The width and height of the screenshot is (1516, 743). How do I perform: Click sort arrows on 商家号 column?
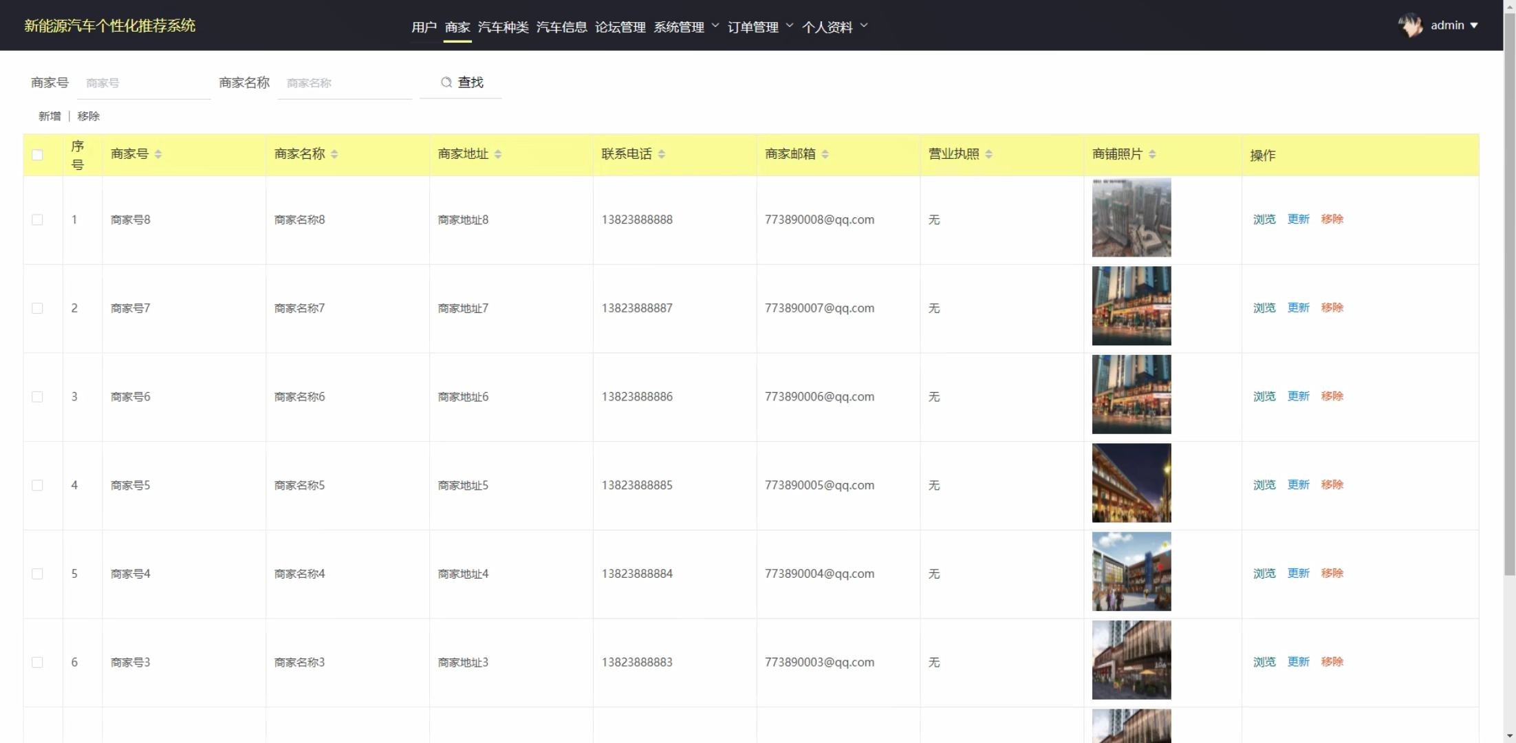pos(158,154)
